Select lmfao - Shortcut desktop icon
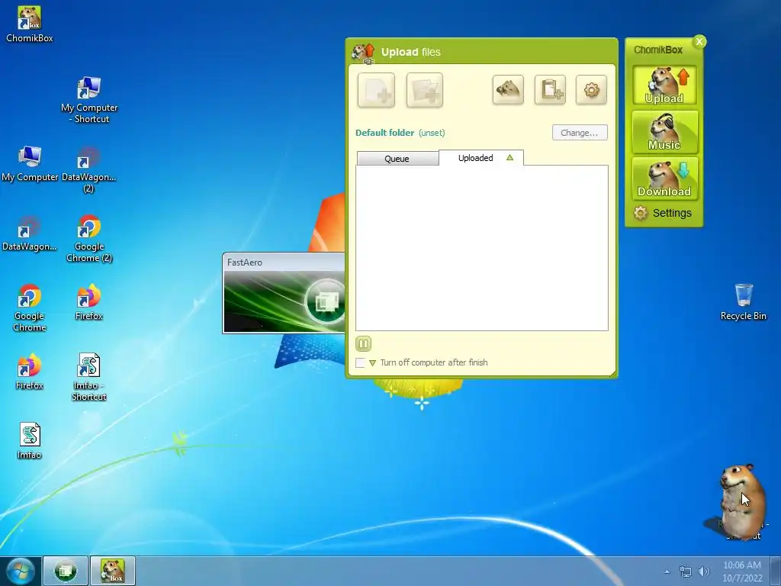781x586 pixels. [x=89, y=377]
